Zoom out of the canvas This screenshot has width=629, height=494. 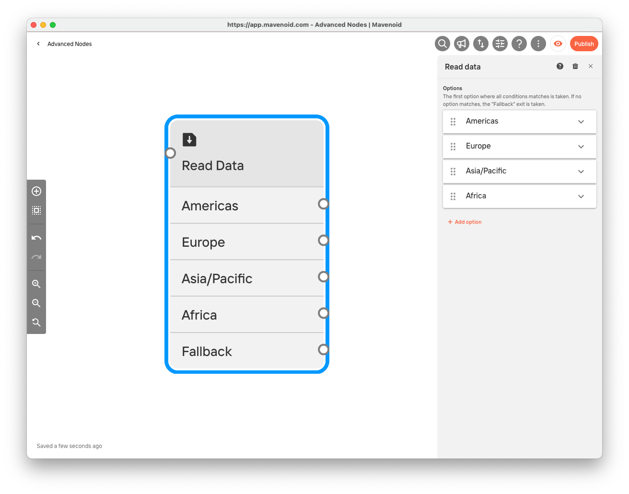[x=36, y=303]
